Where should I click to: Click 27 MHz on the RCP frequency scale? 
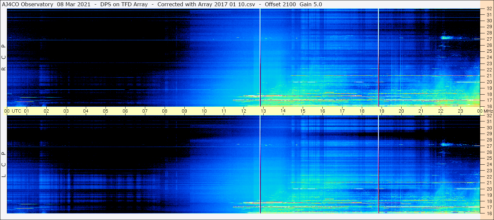489,39
